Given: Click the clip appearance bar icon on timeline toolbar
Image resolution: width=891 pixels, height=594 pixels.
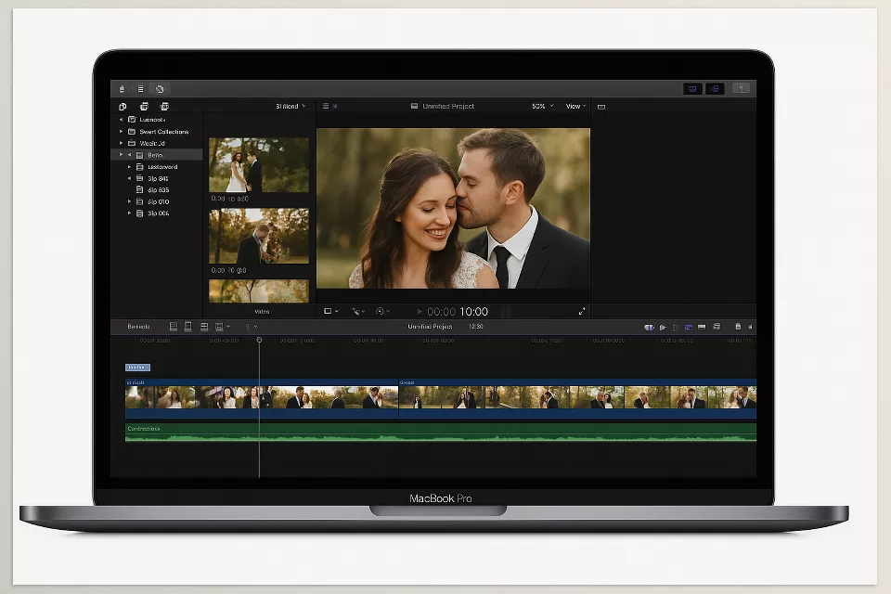Looking at the screenshot, I should tap(702, 327).
